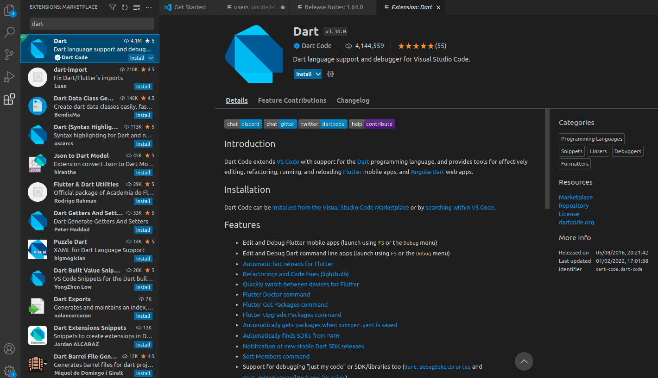Open the Run and Debug view
Screen dimensions: 658x378
[x=9, y=77]
